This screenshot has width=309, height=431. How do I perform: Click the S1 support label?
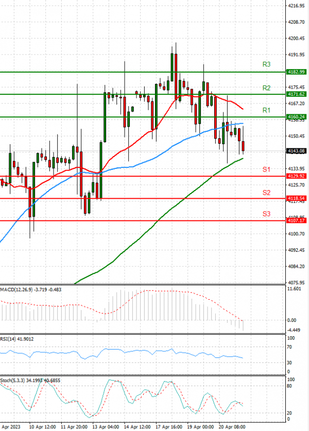click(266, 169)
